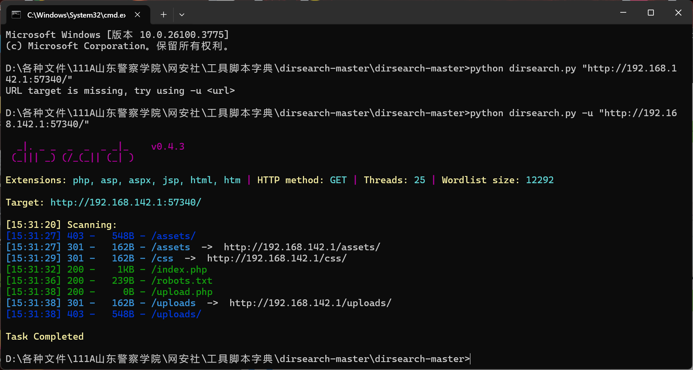Click the [15:31:32] timestamp
Screen dimensions: 693x370
33,269
